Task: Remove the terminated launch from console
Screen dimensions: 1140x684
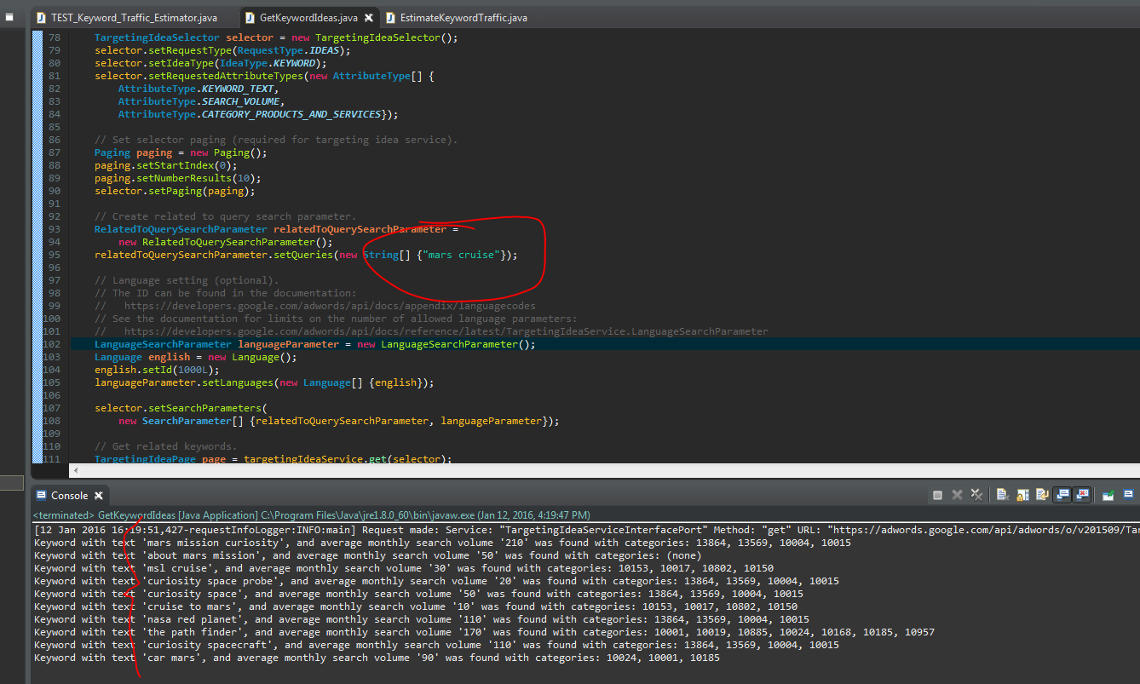Action: pos(957,495)
